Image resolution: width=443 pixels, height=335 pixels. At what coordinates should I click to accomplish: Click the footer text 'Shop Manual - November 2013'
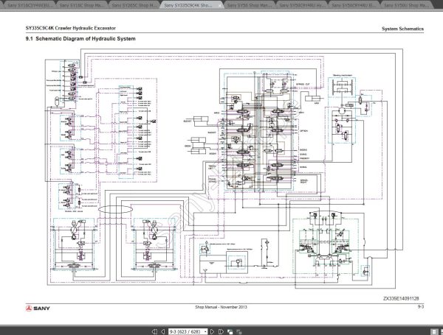coord(221,307)
